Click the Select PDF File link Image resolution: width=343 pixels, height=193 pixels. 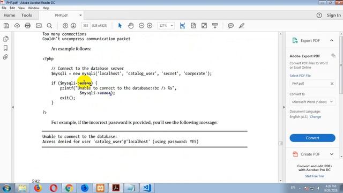click(300, 76)
